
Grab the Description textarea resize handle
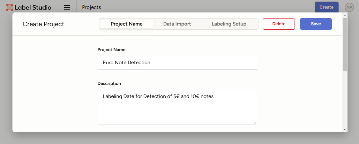click(255, 123)
